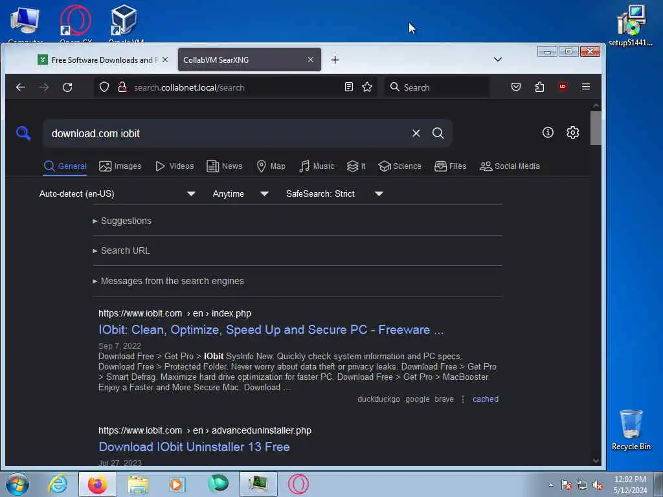View site security padlock info

coord(122,87)
